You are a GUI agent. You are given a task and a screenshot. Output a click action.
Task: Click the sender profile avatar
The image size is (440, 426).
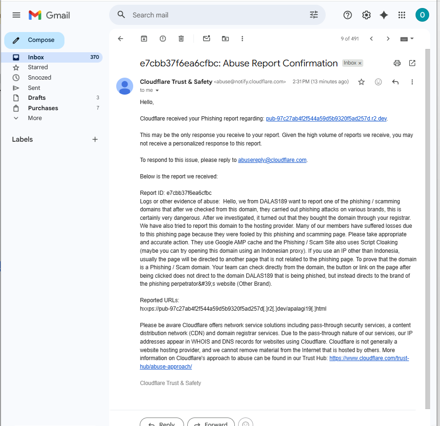coord(125,86)
